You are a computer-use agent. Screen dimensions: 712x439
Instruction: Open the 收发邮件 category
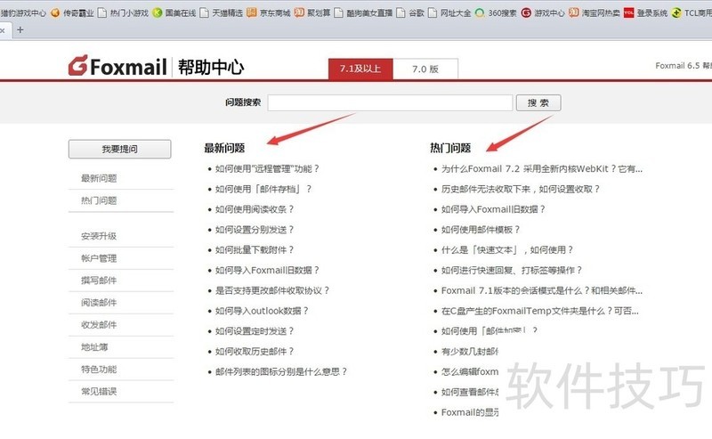click(x=99, y=324)
